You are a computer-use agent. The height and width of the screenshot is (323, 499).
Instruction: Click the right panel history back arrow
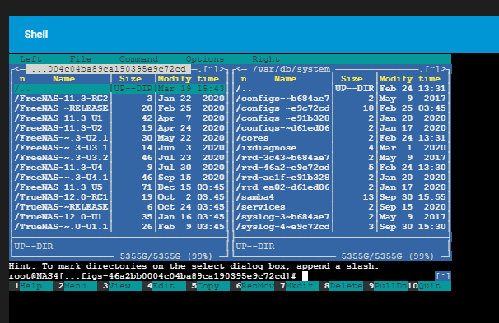coord(238,69)
